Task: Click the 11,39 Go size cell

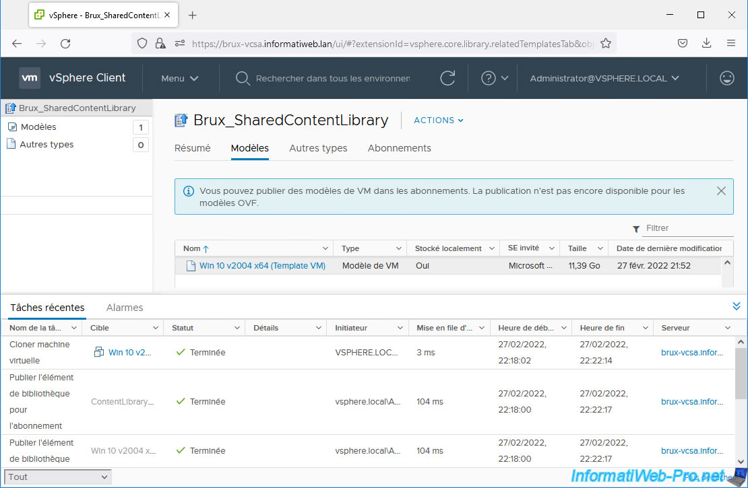Action: coord(584,266)
